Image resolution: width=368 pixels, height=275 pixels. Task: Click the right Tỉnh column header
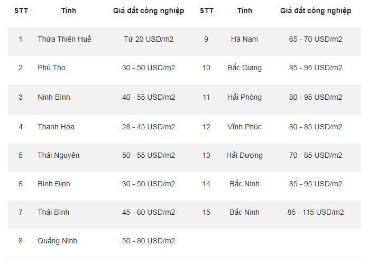pos(245,11)
